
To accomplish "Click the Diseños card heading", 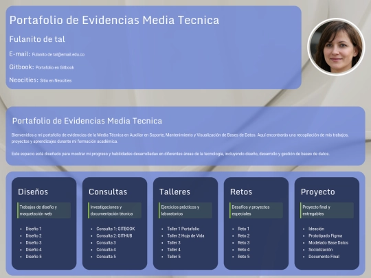I will [33, 192].
